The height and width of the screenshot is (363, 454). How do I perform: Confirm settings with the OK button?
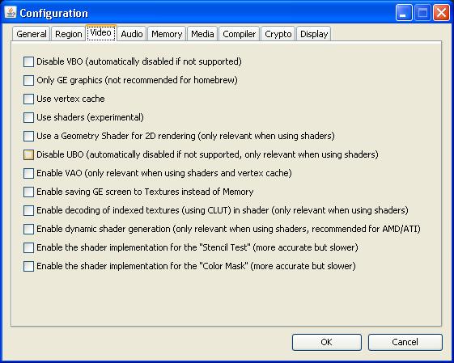[x=327, y=342]
